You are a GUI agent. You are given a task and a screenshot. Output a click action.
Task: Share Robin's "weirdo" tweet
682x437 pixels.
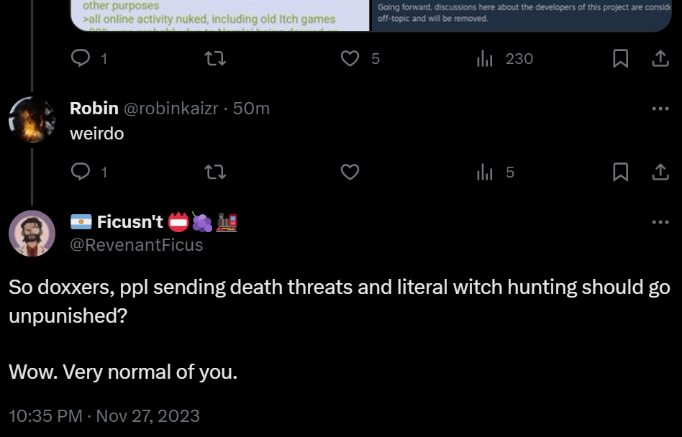(660, 172)
